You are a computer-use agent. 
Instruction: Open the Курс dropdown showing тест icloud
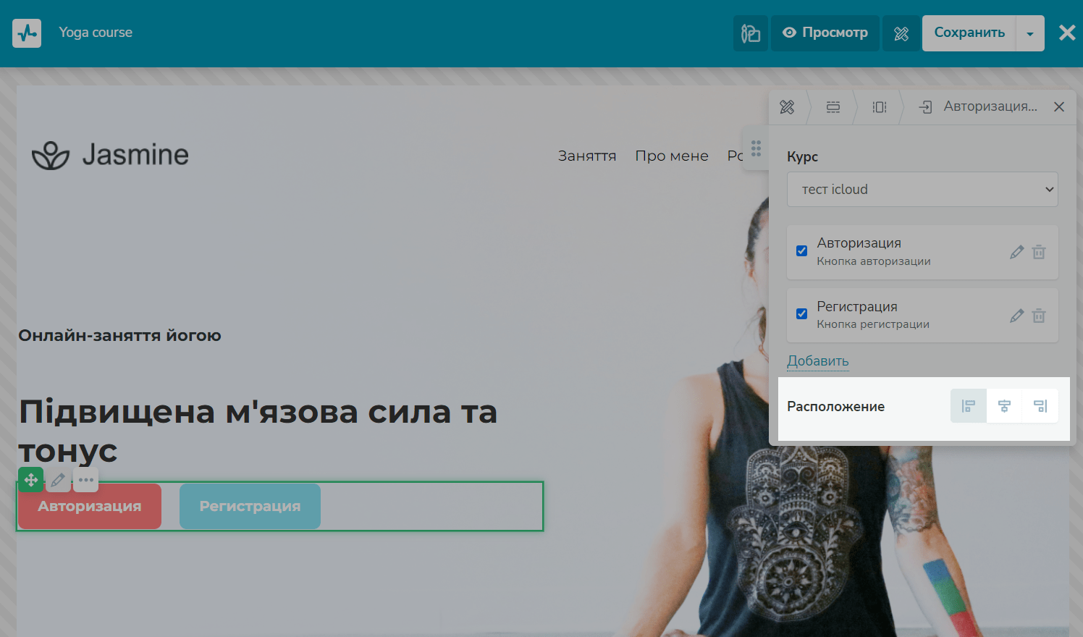922,189
